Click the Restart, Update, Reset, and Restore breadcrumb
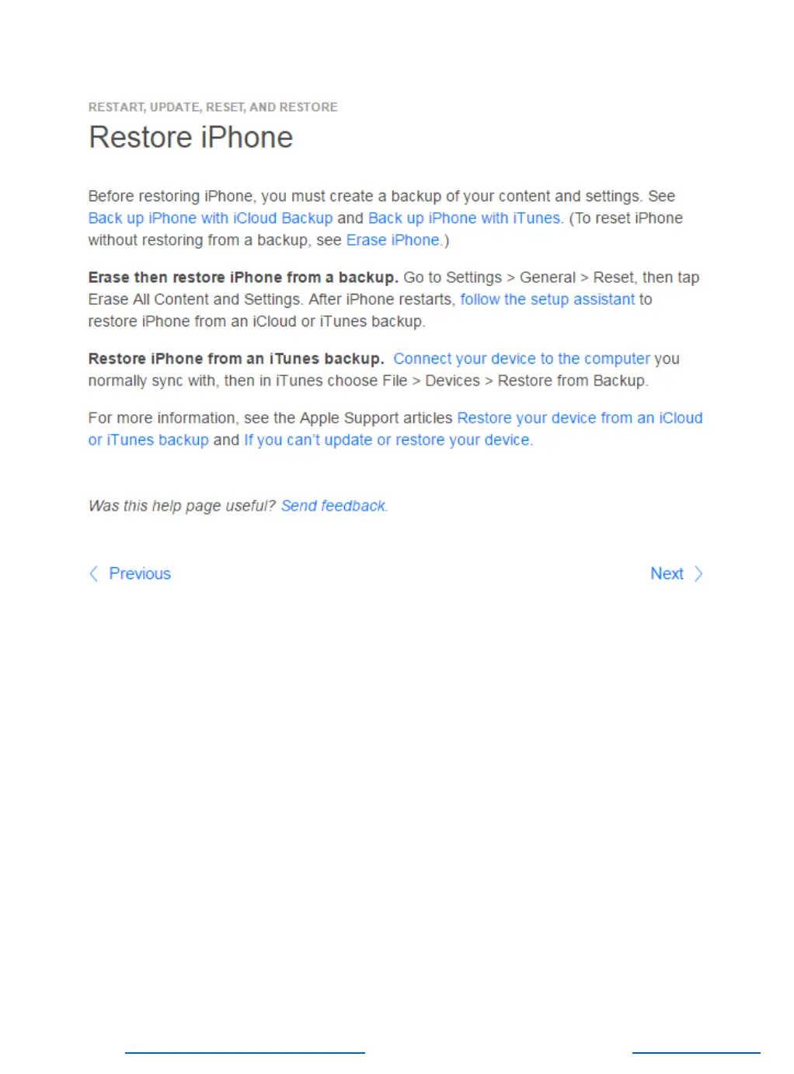 pyautogui.click(x=213, y=107)
